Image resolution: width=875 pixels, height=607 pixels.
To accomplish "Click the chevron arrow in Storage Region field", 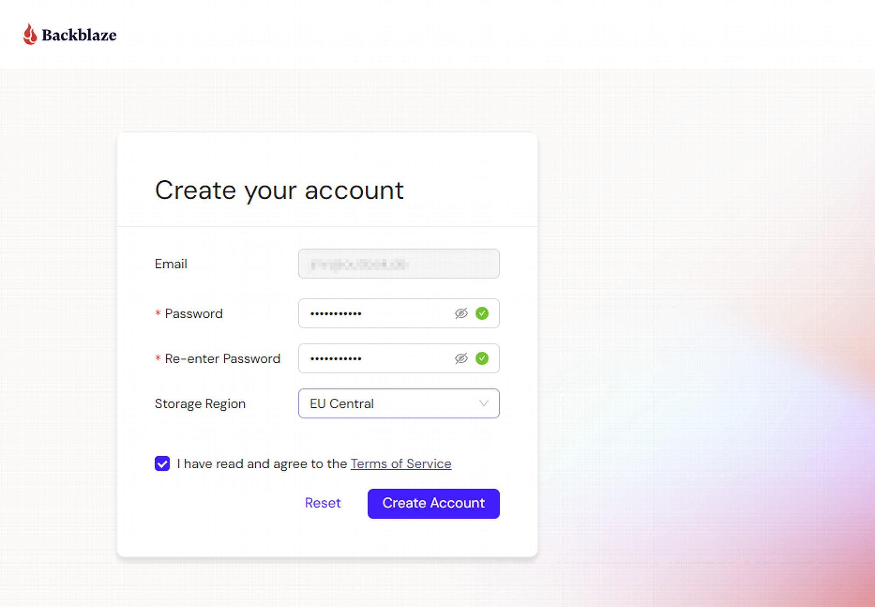I will pos(483,403).
